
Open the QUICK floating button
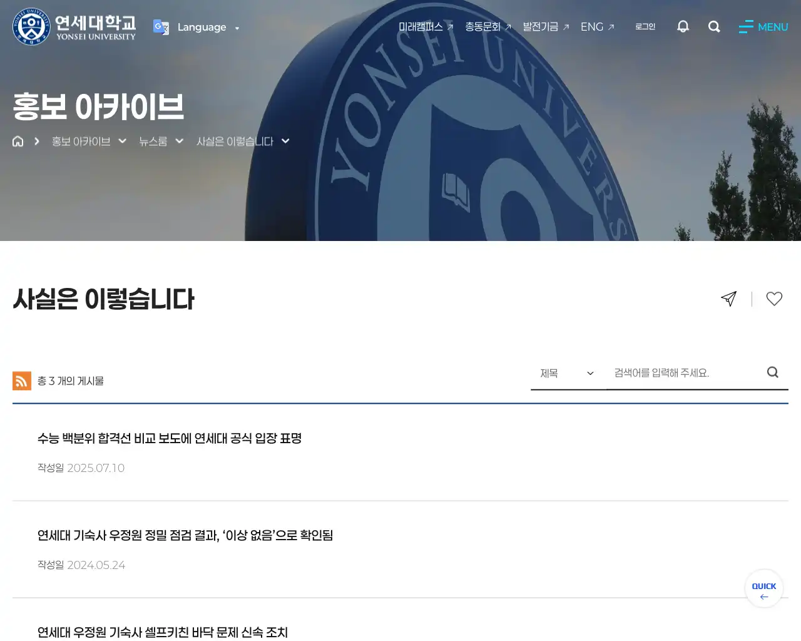[x=764, y=588]
